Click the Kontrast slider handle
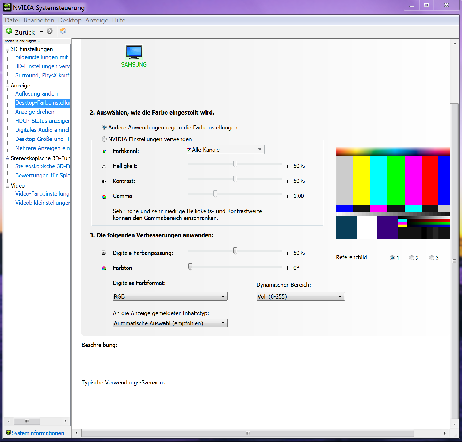The width and height of the screenshot is (462, 442). 235,179
